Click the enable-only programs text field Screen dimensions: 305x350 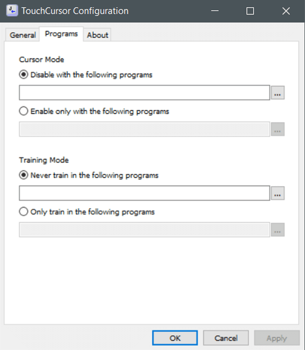click(x=144, y=129)
